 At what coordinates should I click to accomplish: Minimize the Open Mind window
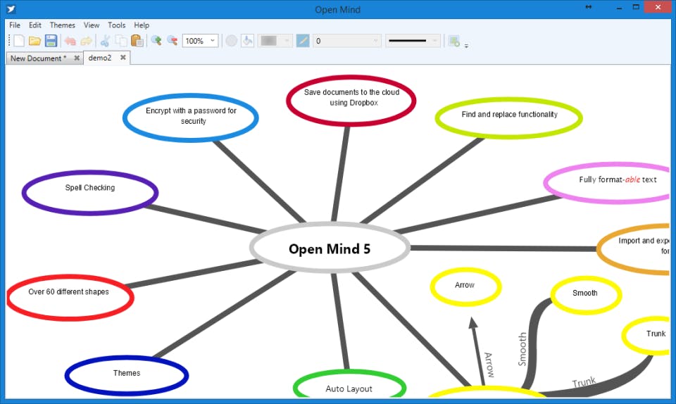click(x=619, y=8)
